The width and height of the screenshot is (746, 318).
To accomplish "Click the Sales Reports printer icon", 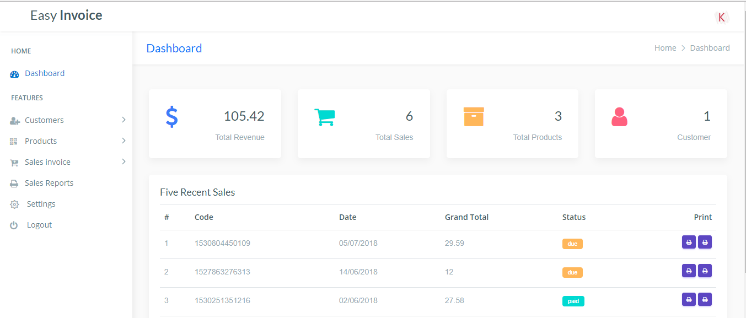I will [14, 184].
